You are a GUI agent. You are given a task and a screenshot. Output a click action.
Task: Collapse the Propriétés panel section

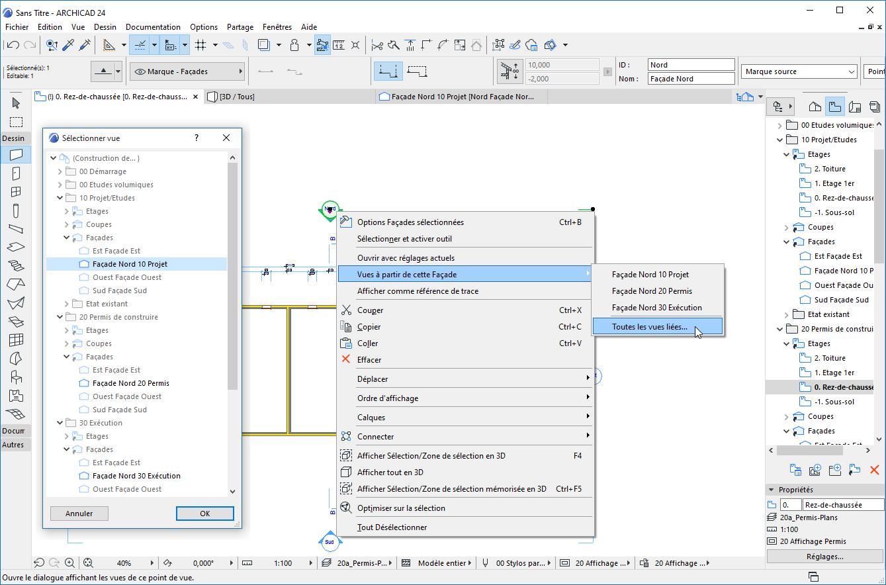771,490
